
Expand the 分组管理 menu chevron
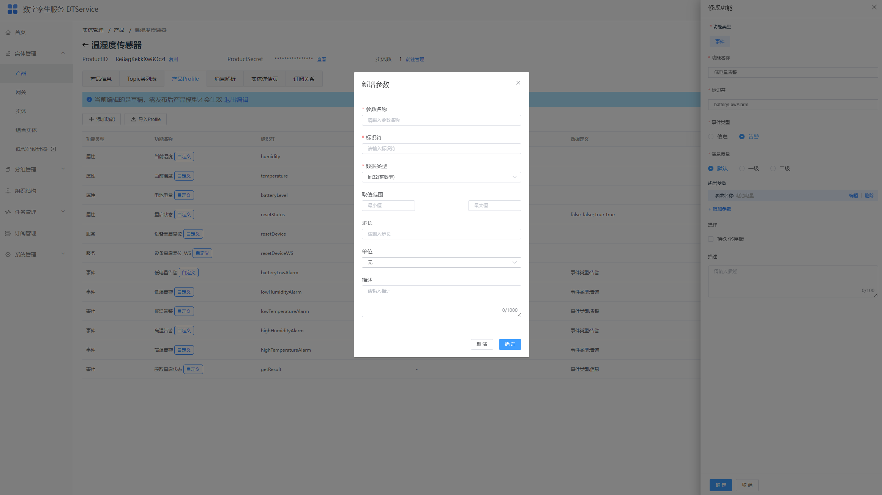point(63,169)
